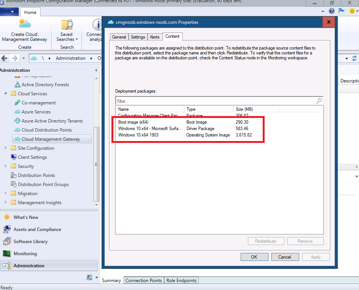Click the Cancel button

[285, 257]
